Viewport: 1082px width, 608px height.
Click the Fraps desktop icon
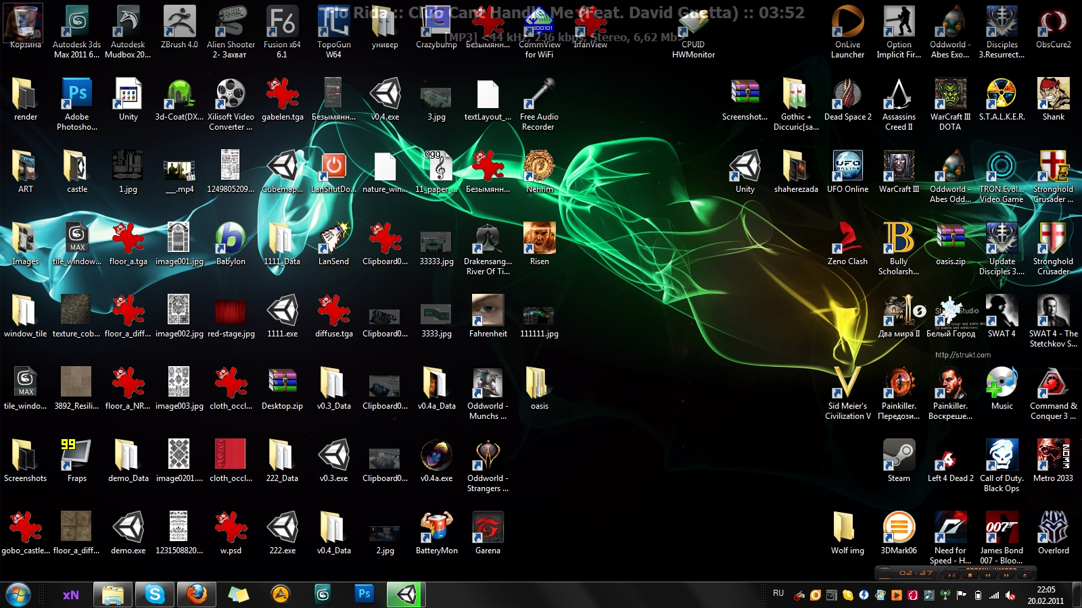76,455
